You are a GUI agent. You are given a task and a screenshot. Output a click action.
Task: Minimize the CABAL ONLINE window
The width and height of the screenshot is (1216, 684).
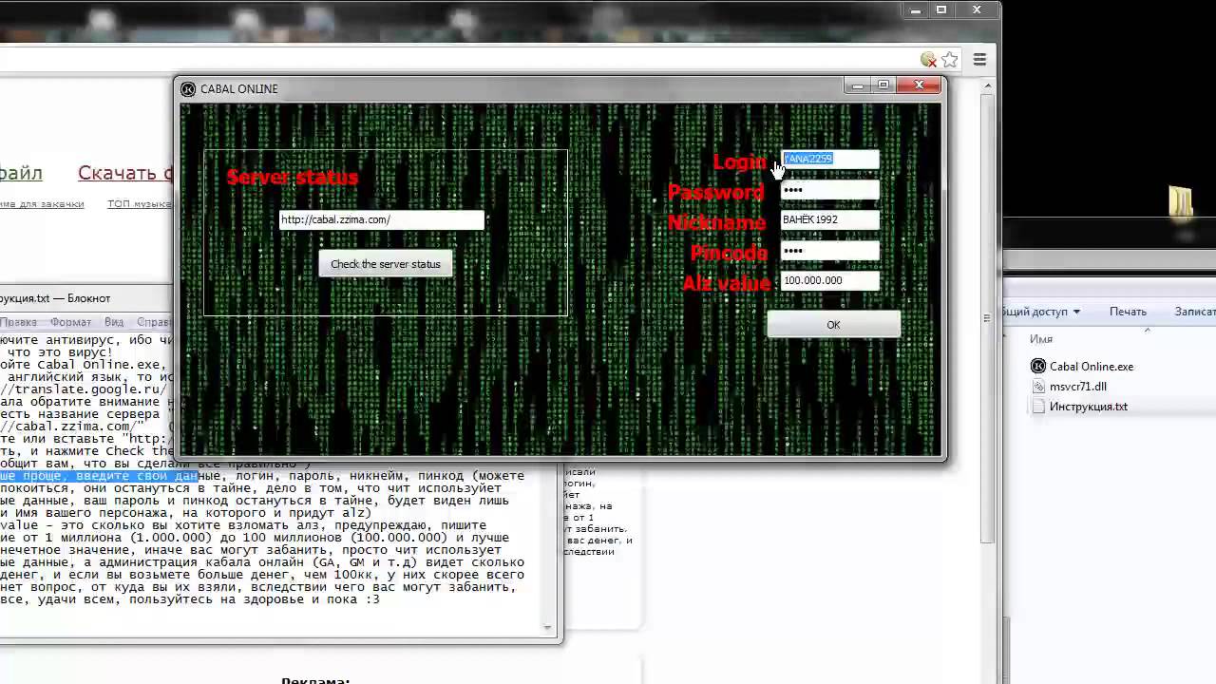coord(858,85)
